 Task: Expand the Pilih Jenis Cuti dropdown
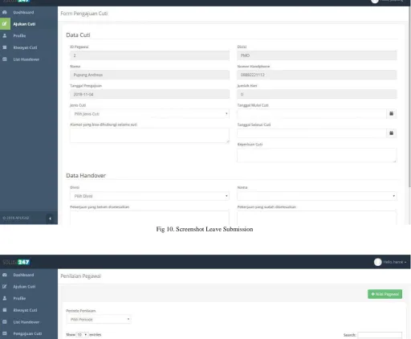pos(149,114)
